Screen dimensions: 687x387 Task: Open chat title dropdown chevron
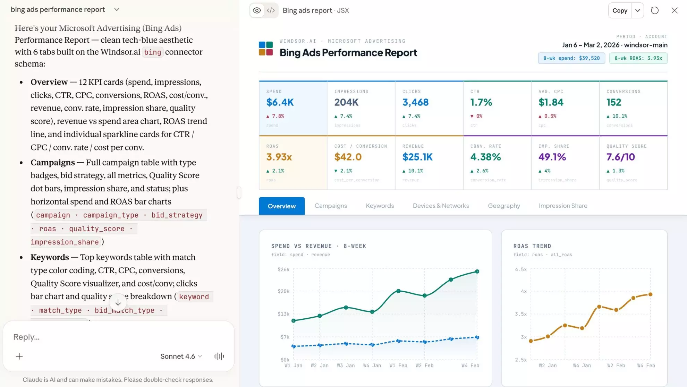pyautogui.click(x=117, y=9)
